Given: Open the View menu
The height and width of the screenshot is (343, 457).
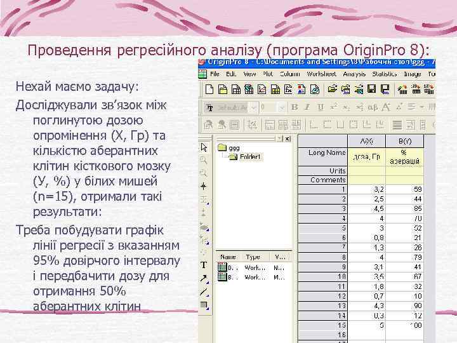Looking at the screenshot, I should (250, 74).
